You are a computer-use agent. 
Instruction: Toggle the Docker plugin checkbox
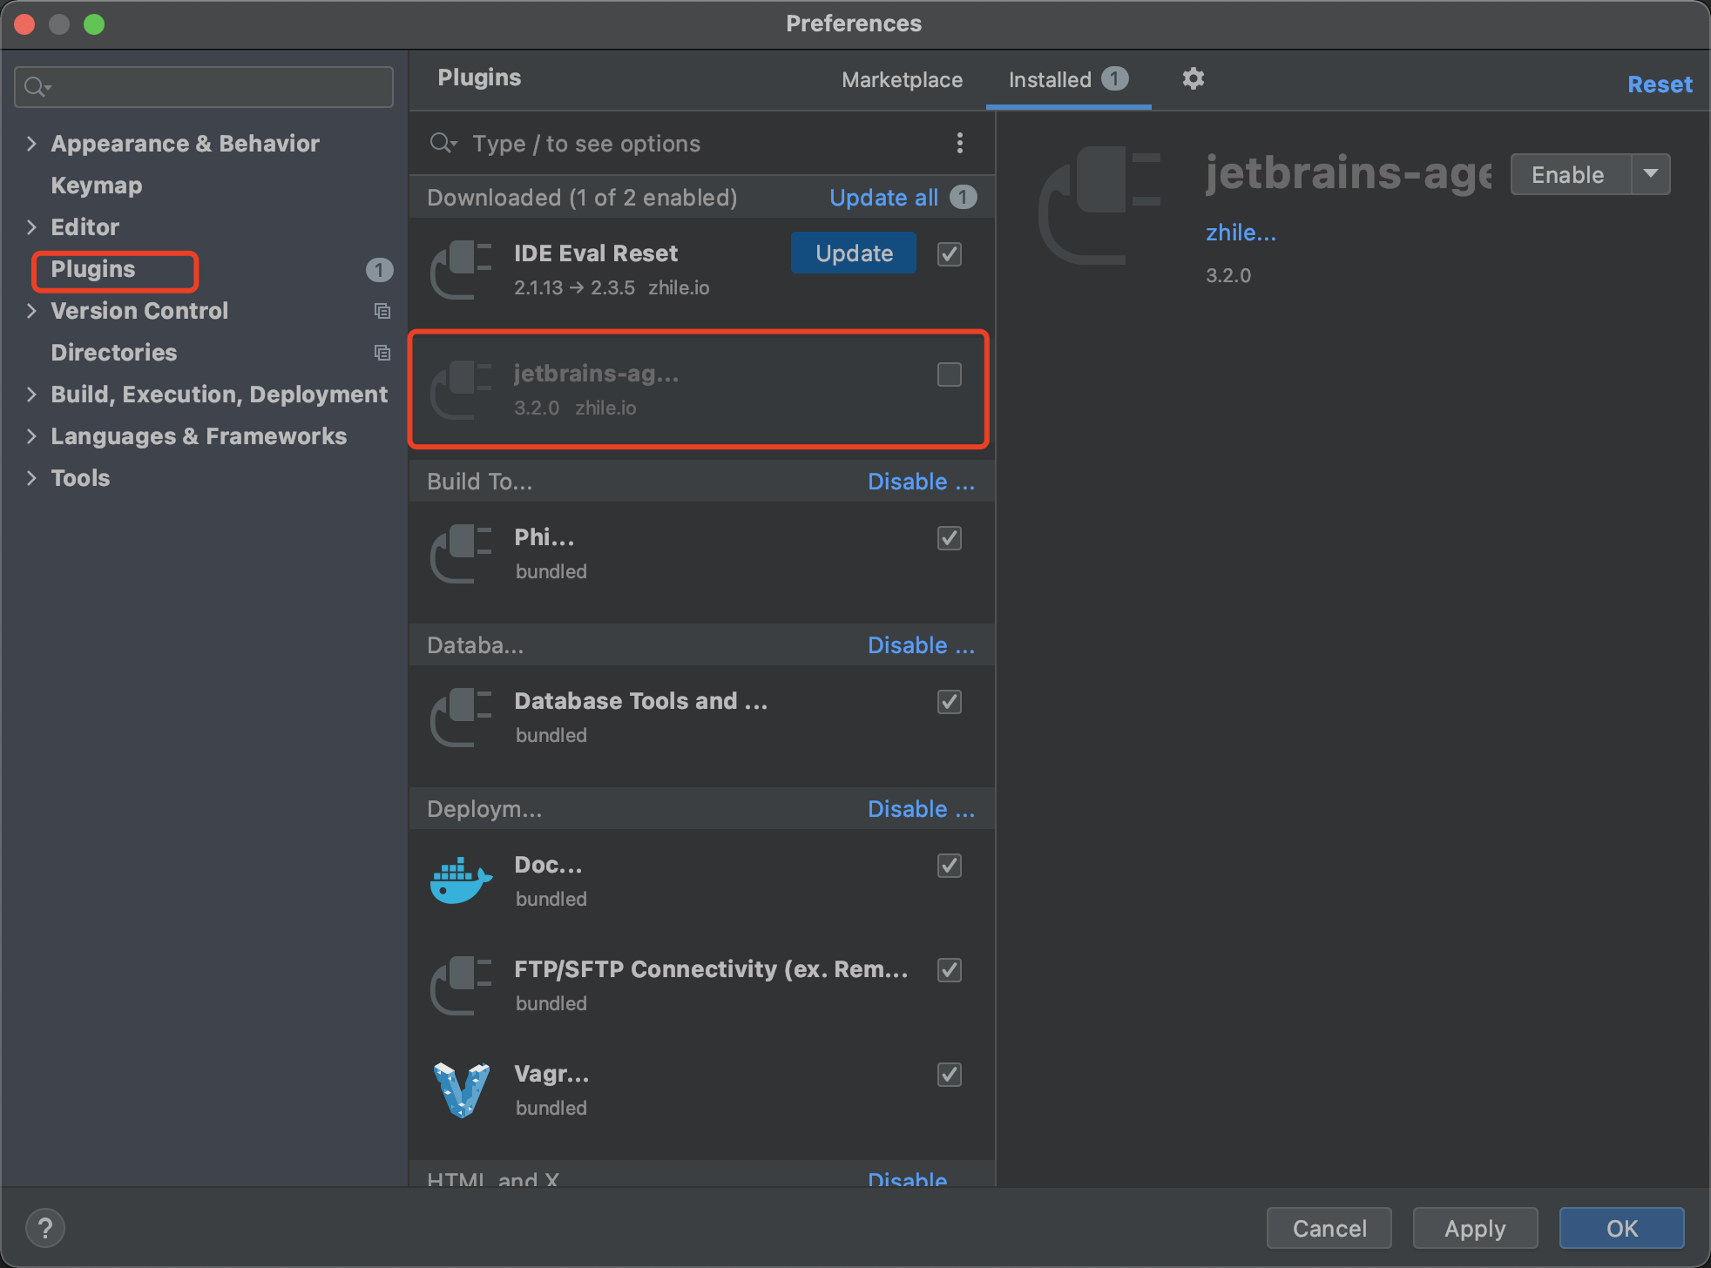pyautogui.click(x=950, y=866)
